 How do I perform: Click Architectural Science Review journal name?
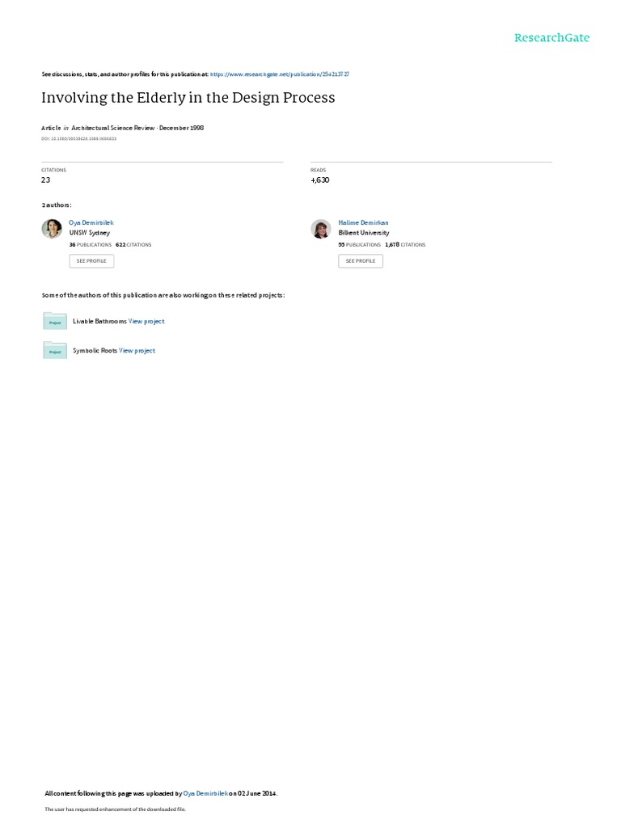coord(113,128)
